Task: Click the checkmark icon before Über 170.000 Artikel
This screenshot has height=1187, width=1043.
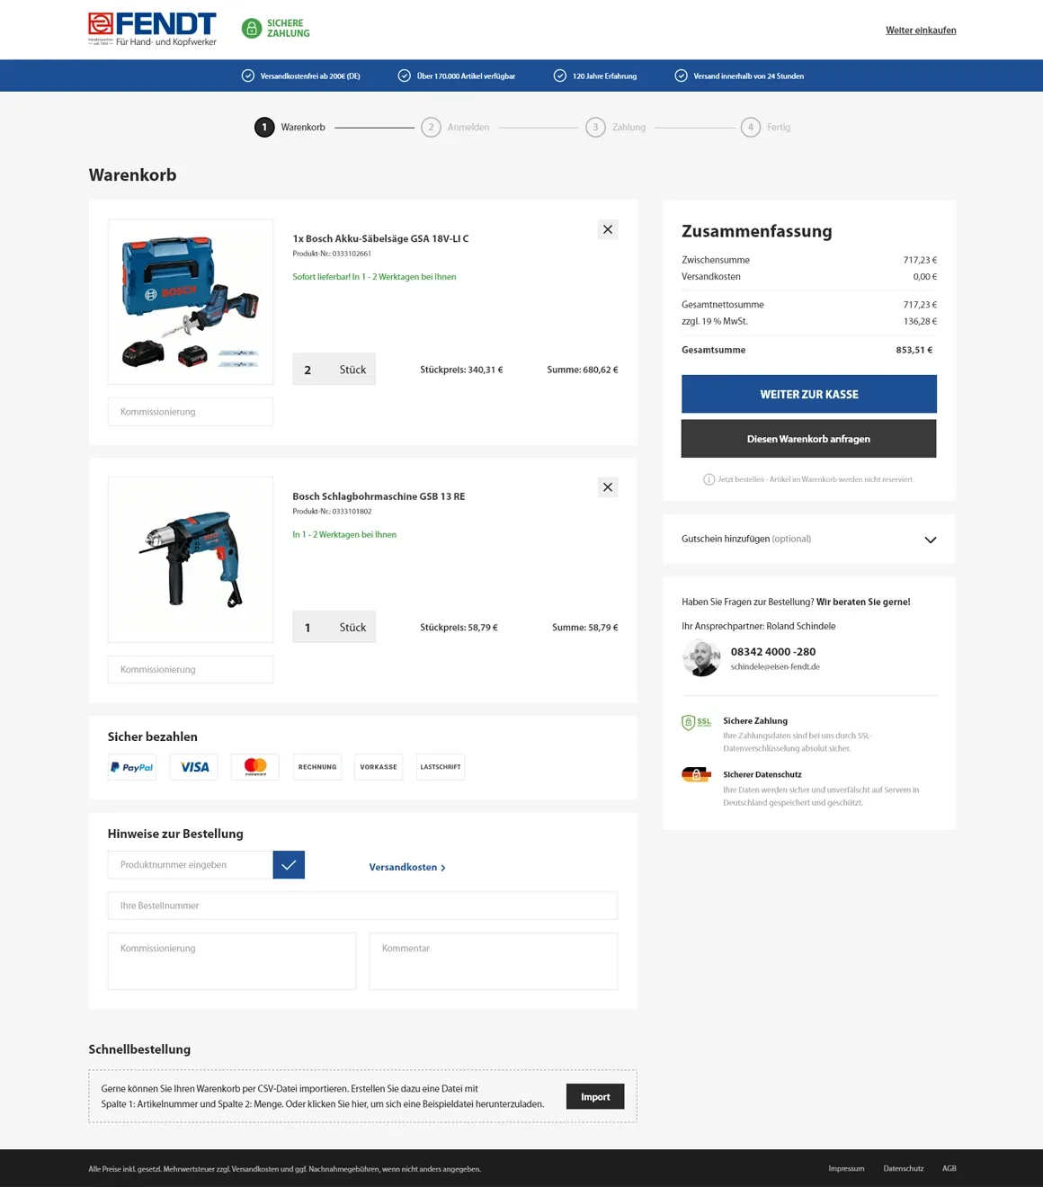Action: pos(405,76)
